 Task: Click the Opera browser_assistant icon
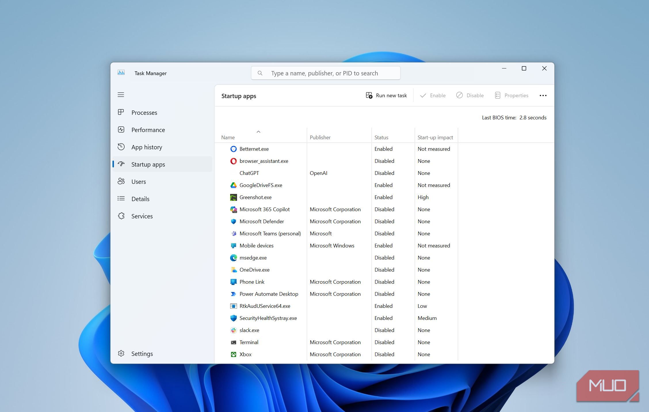(234, 161)
